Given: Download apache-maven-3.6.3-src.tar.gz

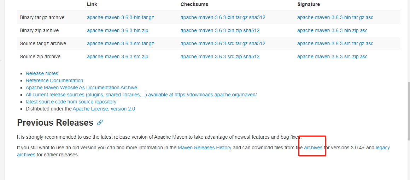Looking at the screenshot, I should click(x=120, y=43).
